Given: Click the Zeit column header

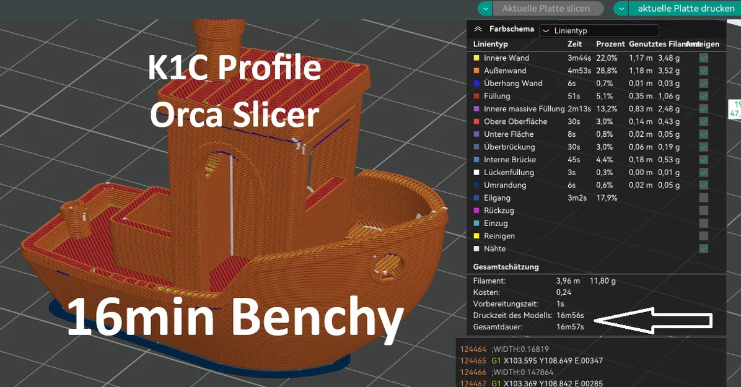Looking at the screenshot, I should click(575, 44).
